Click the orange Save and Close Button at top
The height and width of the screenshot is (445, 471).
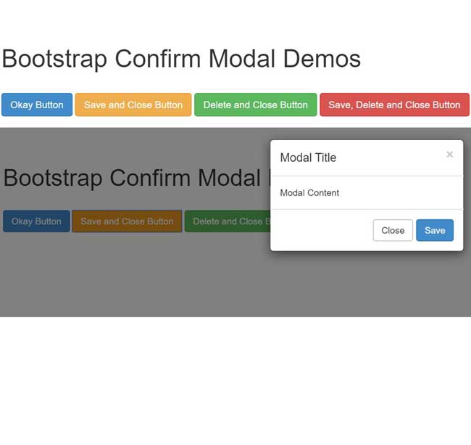[133, 105]
